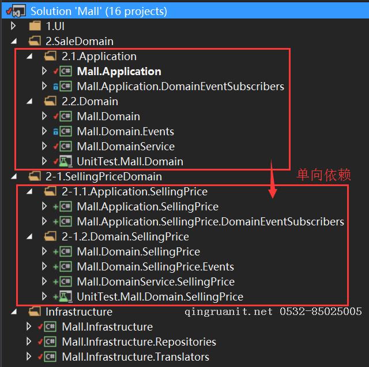The height and width of the screenshot is (367, 369).
Task: Collapse the Infrastructure folder arrow
Action: (14, 312)
